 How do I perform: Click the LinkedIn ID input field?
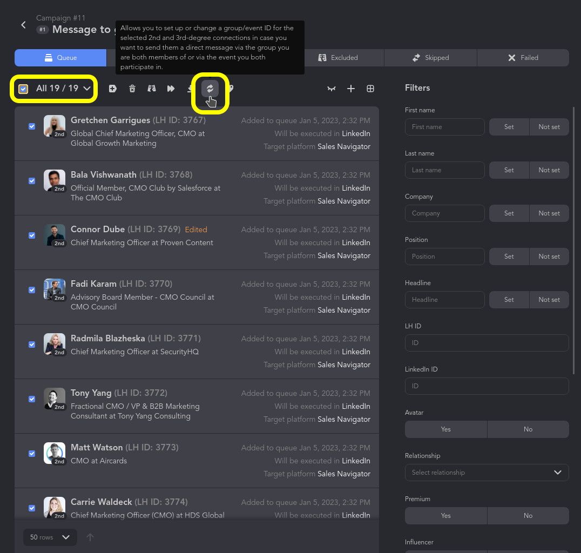point(487,386)
